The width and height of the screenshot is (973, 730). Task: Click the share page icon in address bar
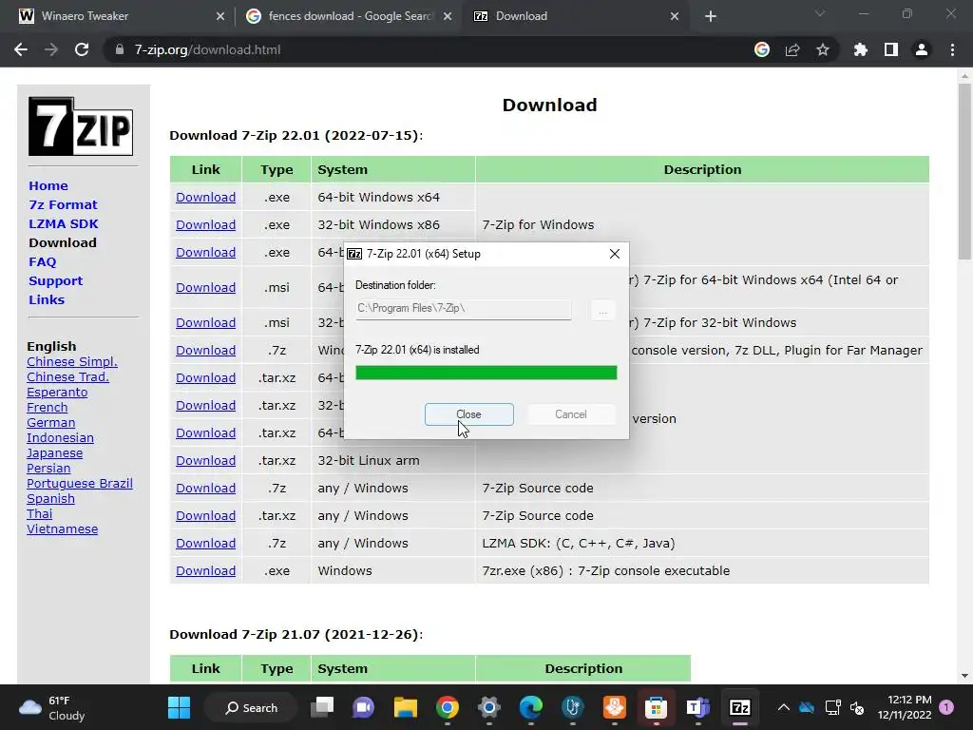click(x=792, y=49)
